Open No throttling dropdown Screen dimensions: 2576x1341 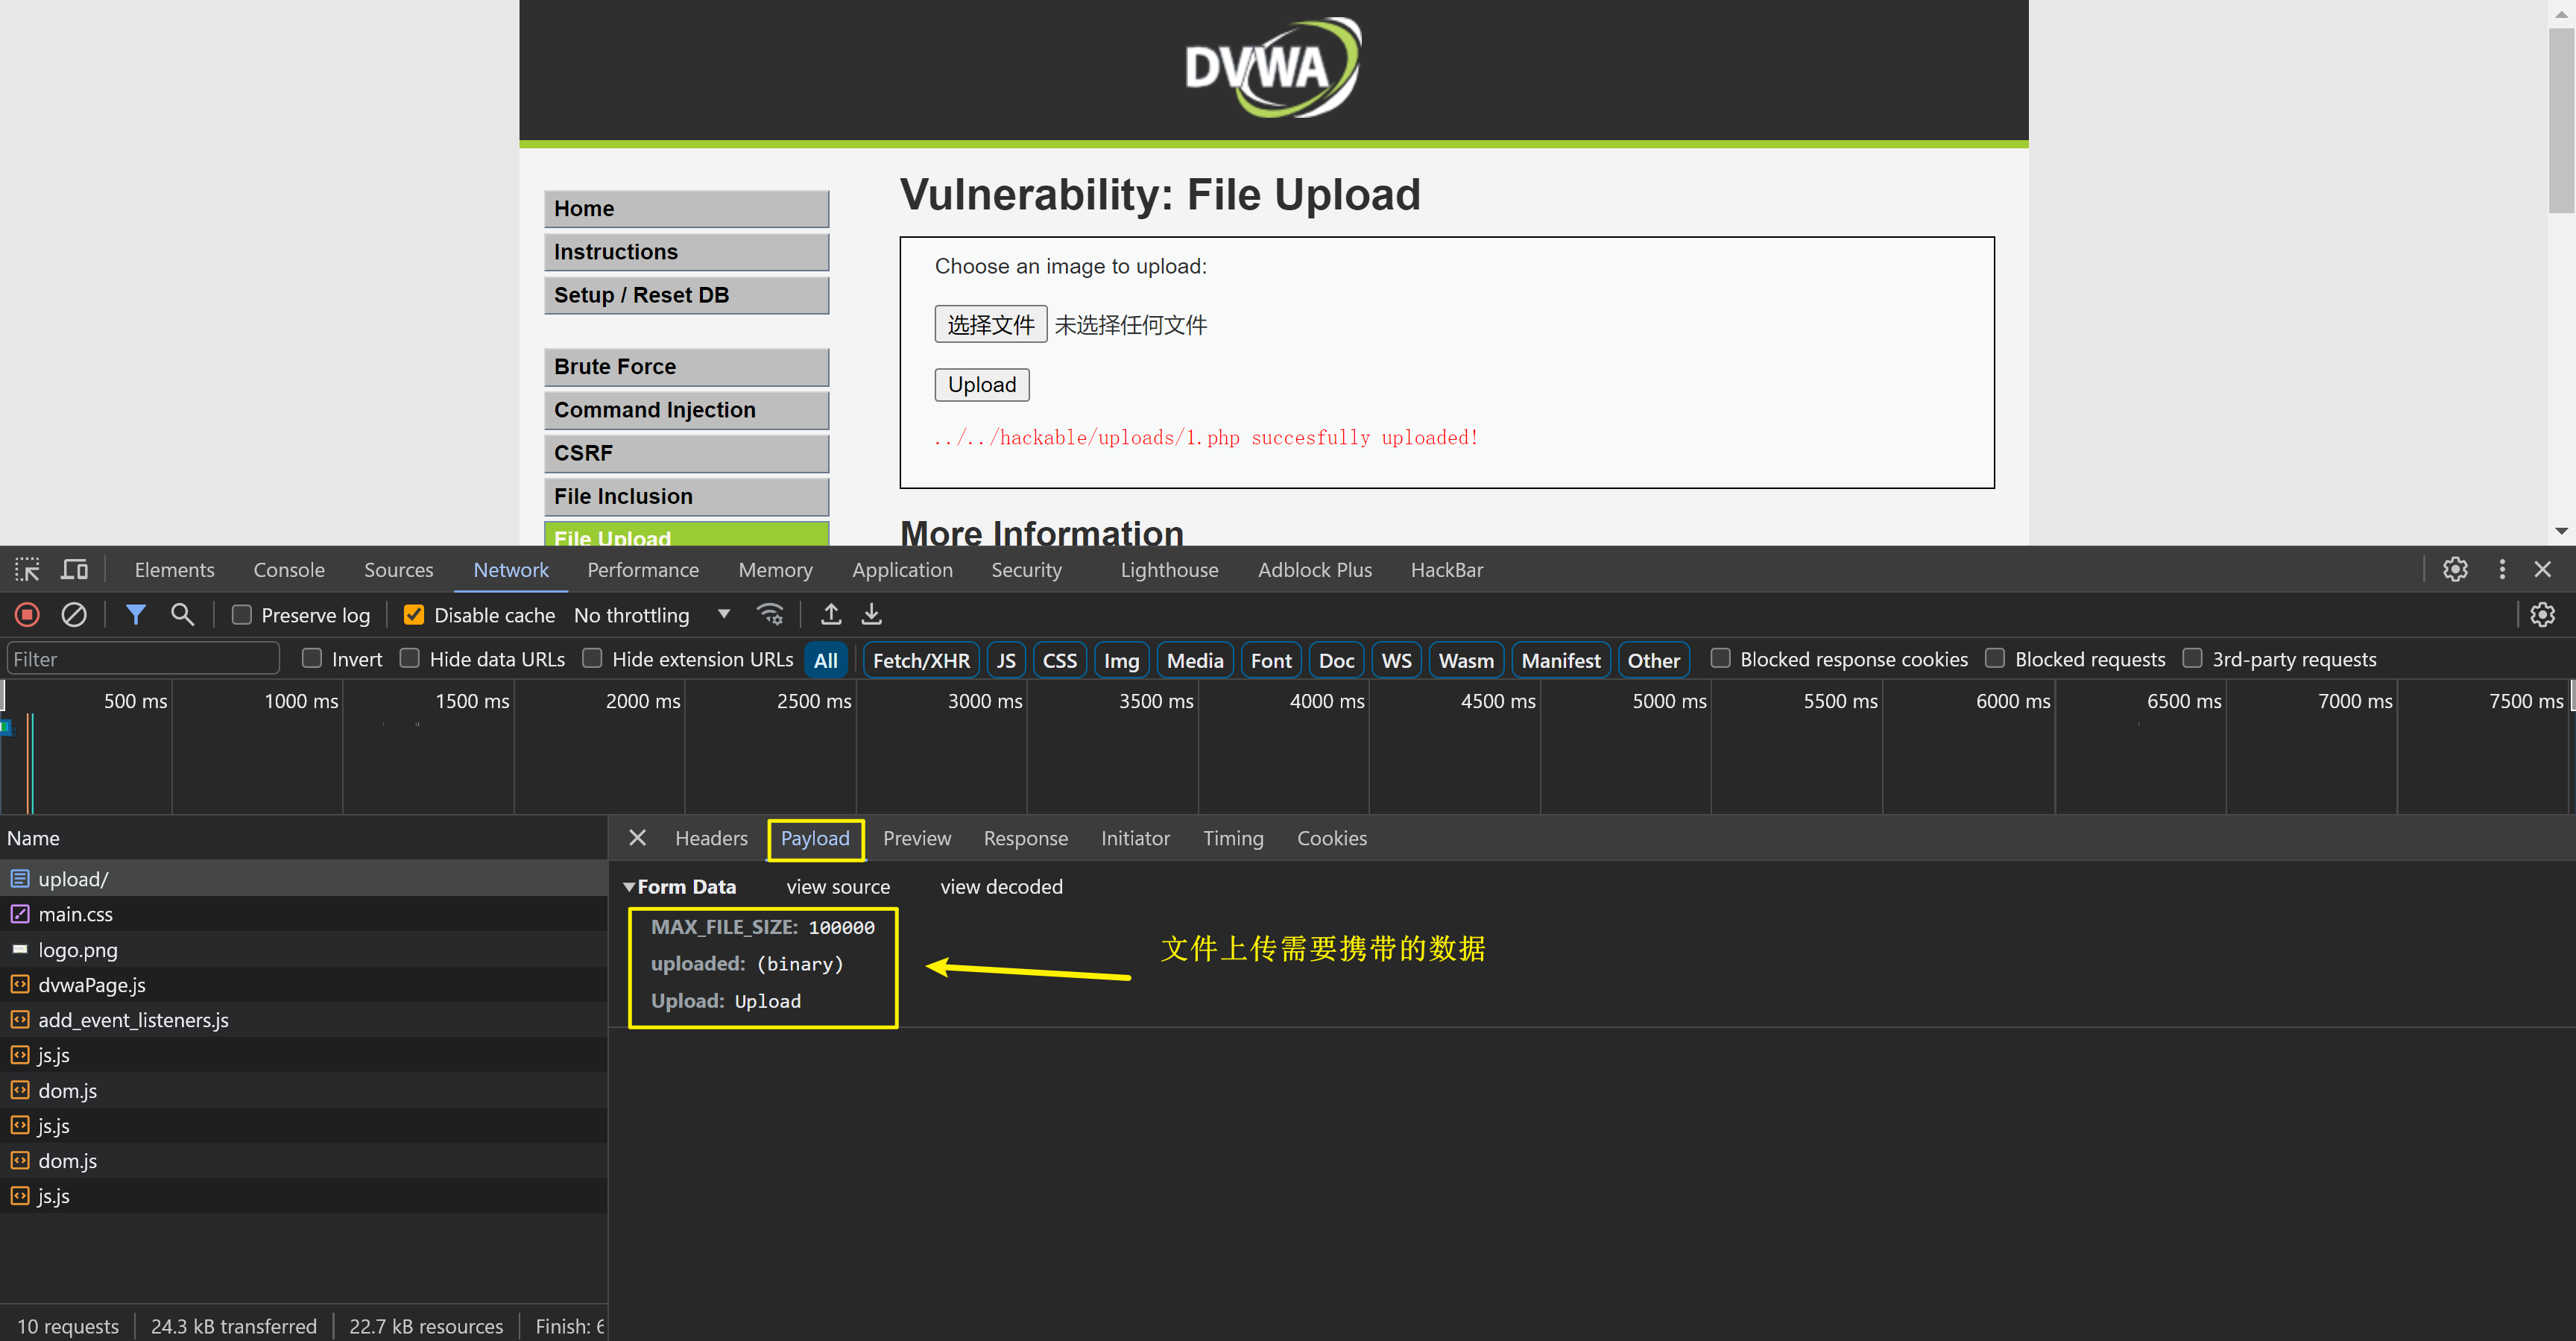pyautogui.click(x=651, y=615)
